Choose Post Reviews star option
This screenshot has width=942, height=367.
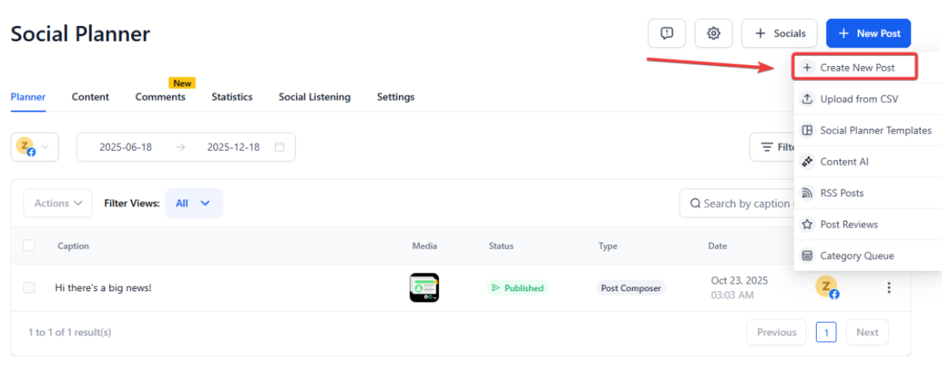click(848, 224)
